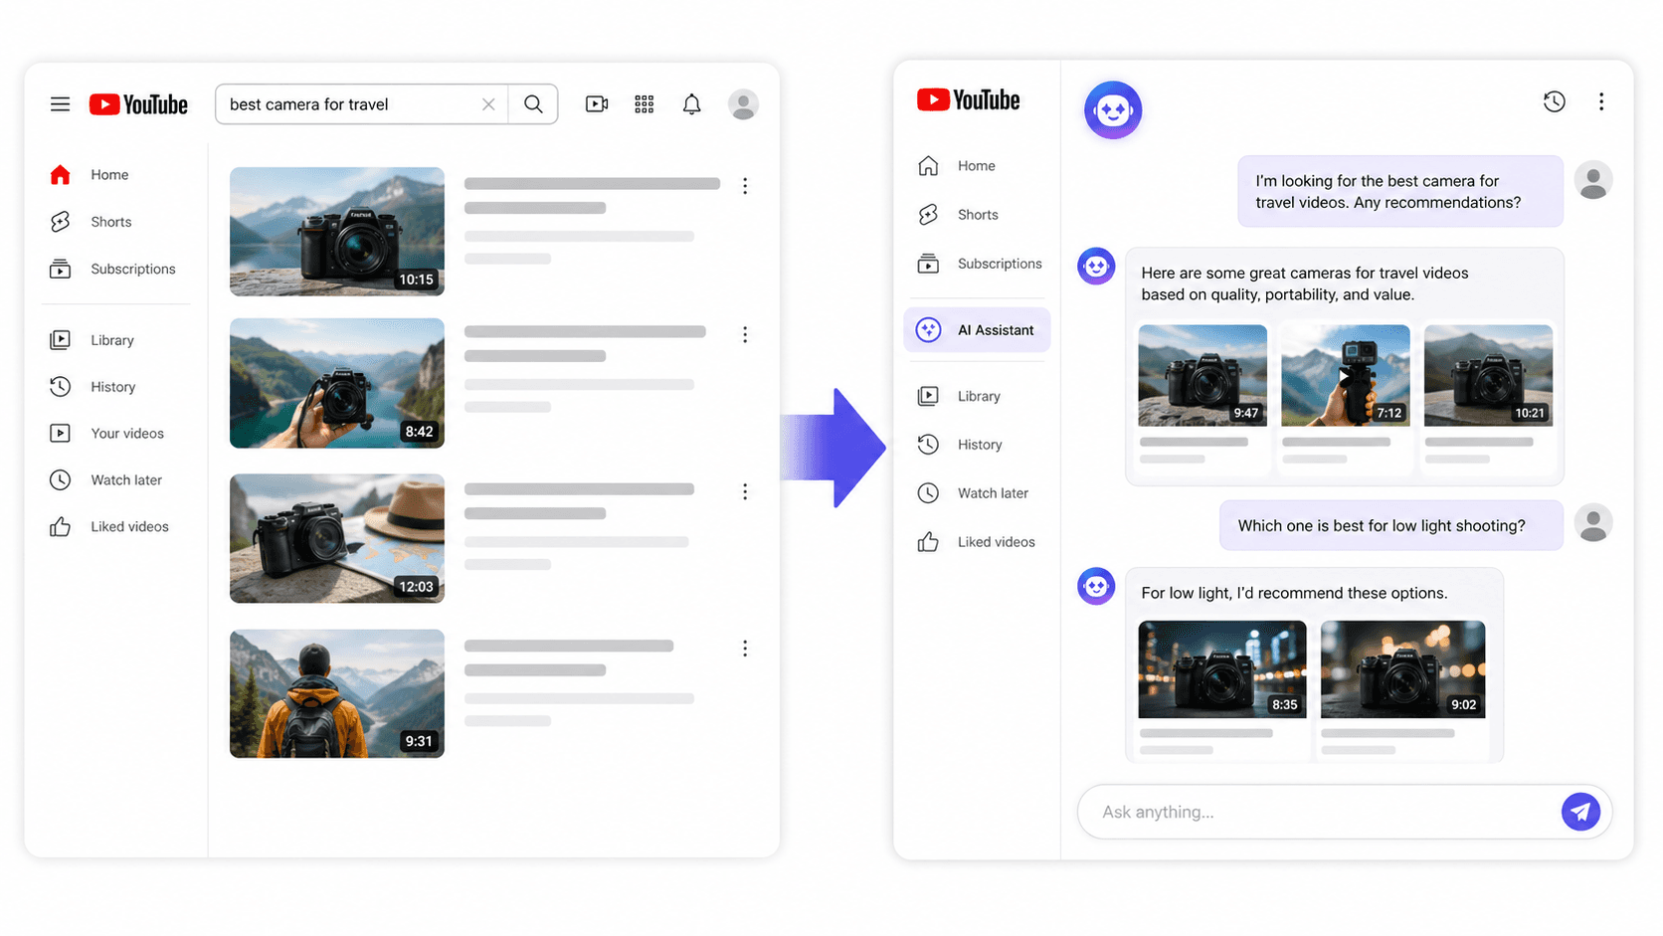1663x936 pixels.
Task: Open your profile avatar
Action: pos(743,103)
